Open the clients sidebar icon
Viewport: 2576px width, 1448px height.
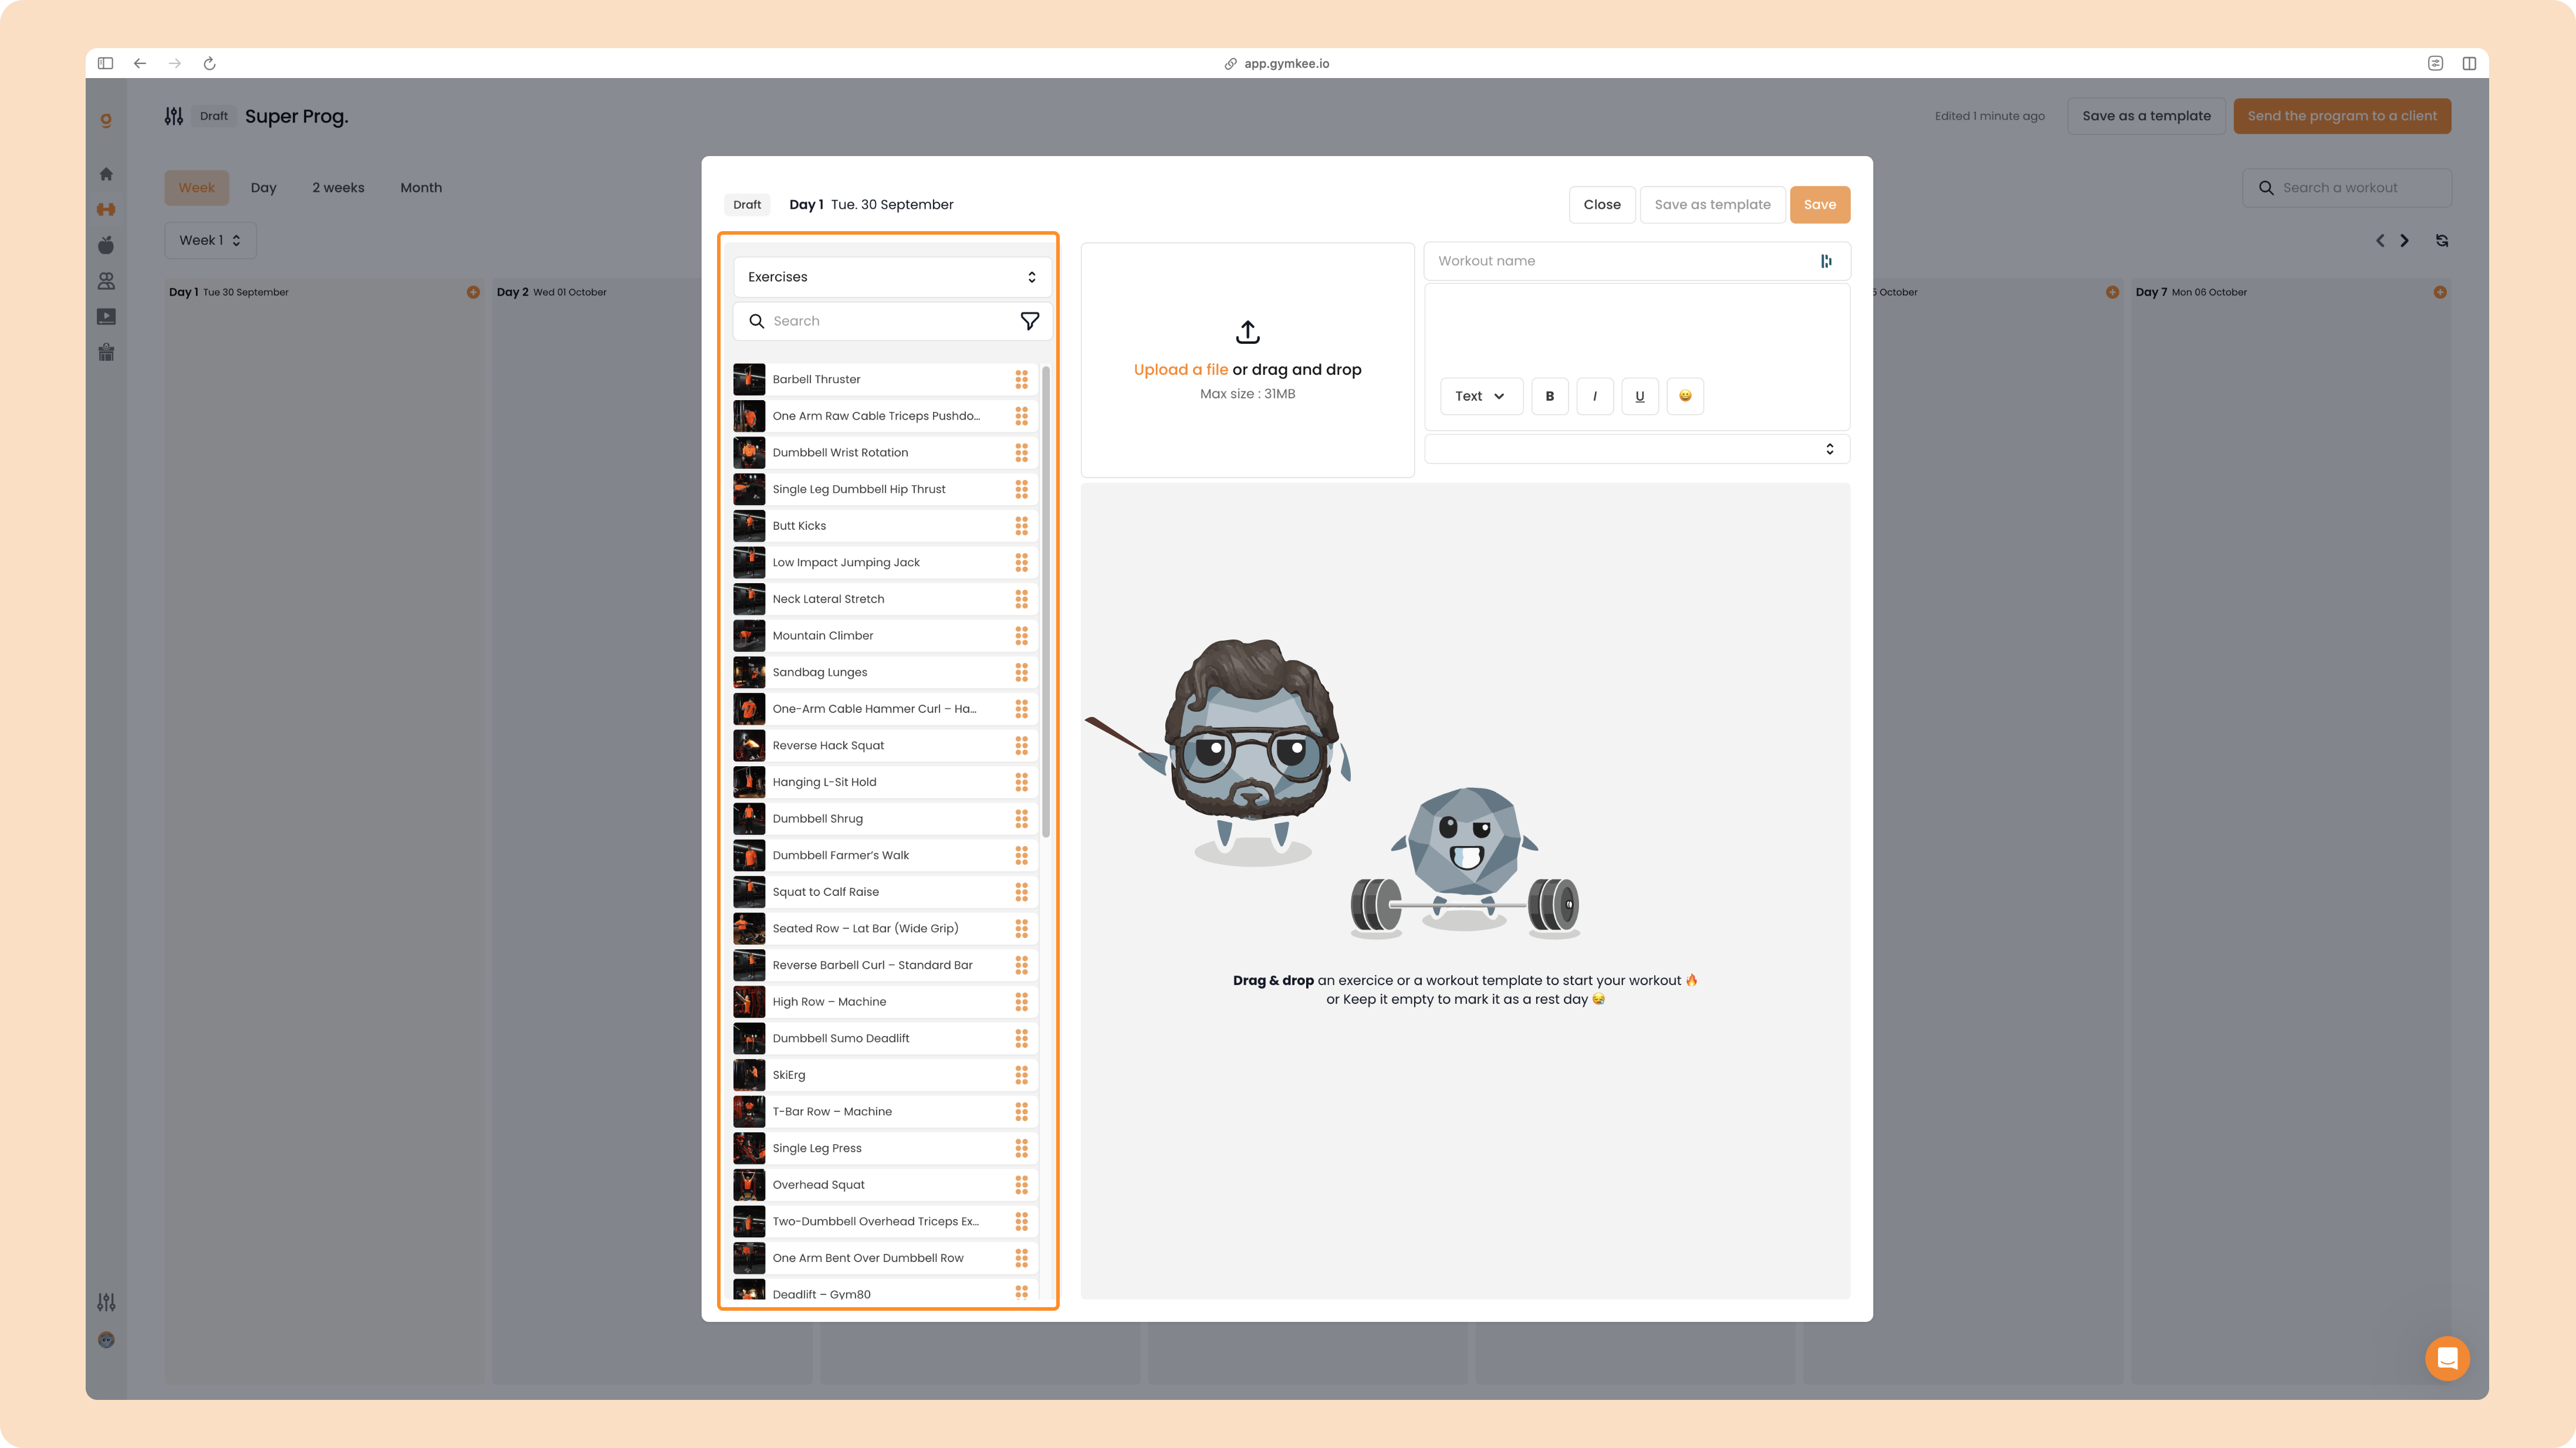click(x=106, y=281)
